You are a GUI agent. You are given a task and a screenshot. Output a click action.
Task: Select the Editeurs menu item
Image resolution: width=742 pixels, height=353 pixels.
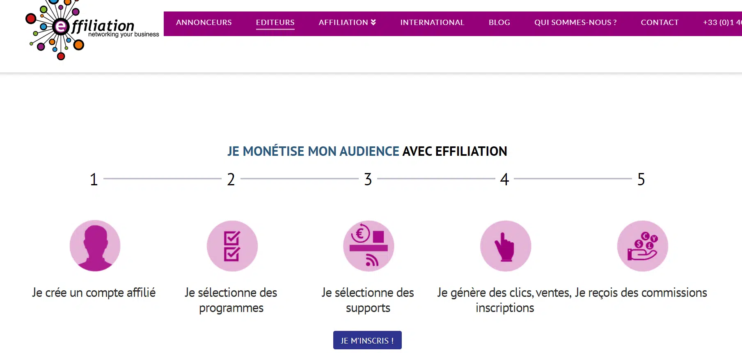pos(275,23)
